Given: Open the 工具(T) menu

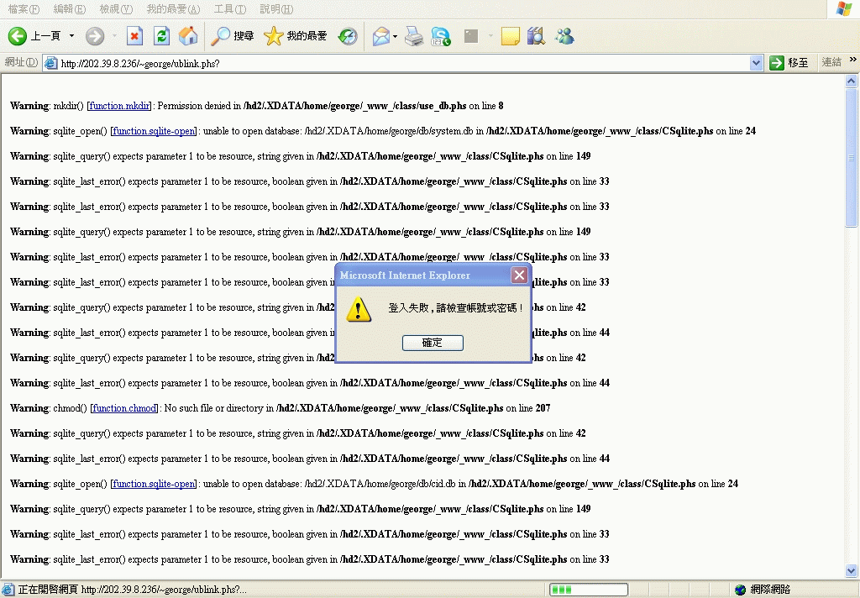Looking at the screenshot, I should (230, 8).
